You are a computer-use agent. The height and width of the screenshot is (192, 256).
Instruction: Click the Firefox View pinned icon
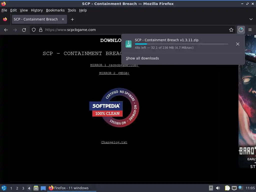click(x=5, y=19)
